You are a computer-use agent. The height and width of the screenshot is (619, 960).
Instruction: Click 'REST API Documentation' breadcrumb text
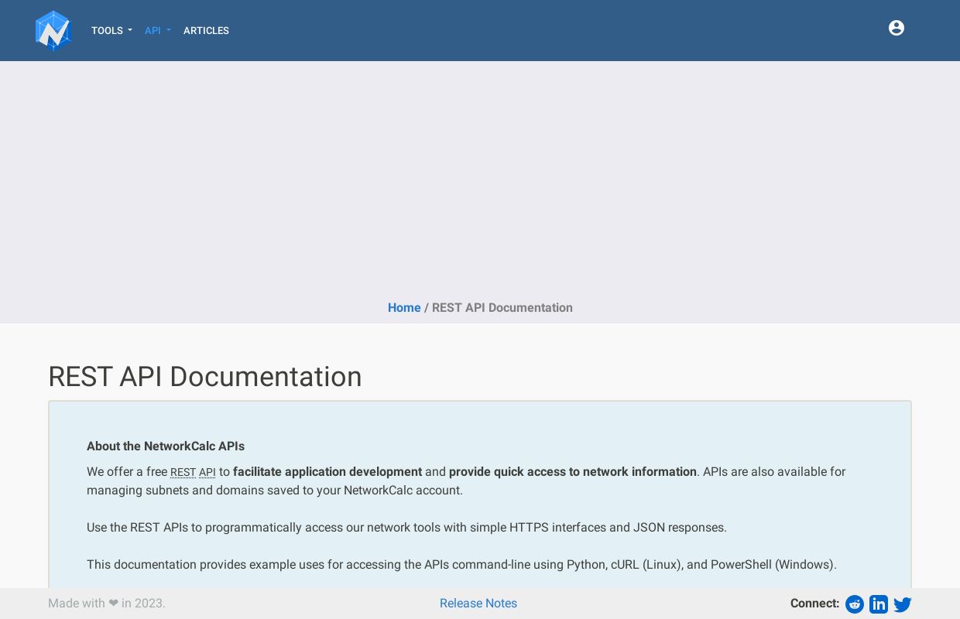click(x=502, y=308)
